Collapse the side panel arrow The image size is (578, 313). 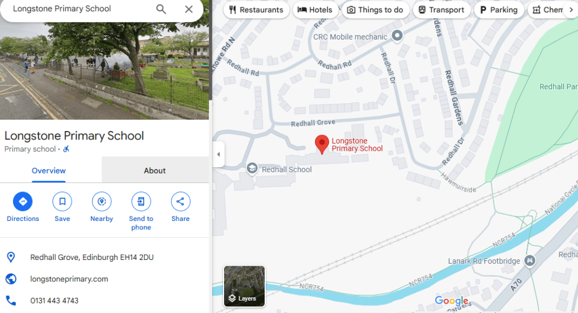point(218,154)
